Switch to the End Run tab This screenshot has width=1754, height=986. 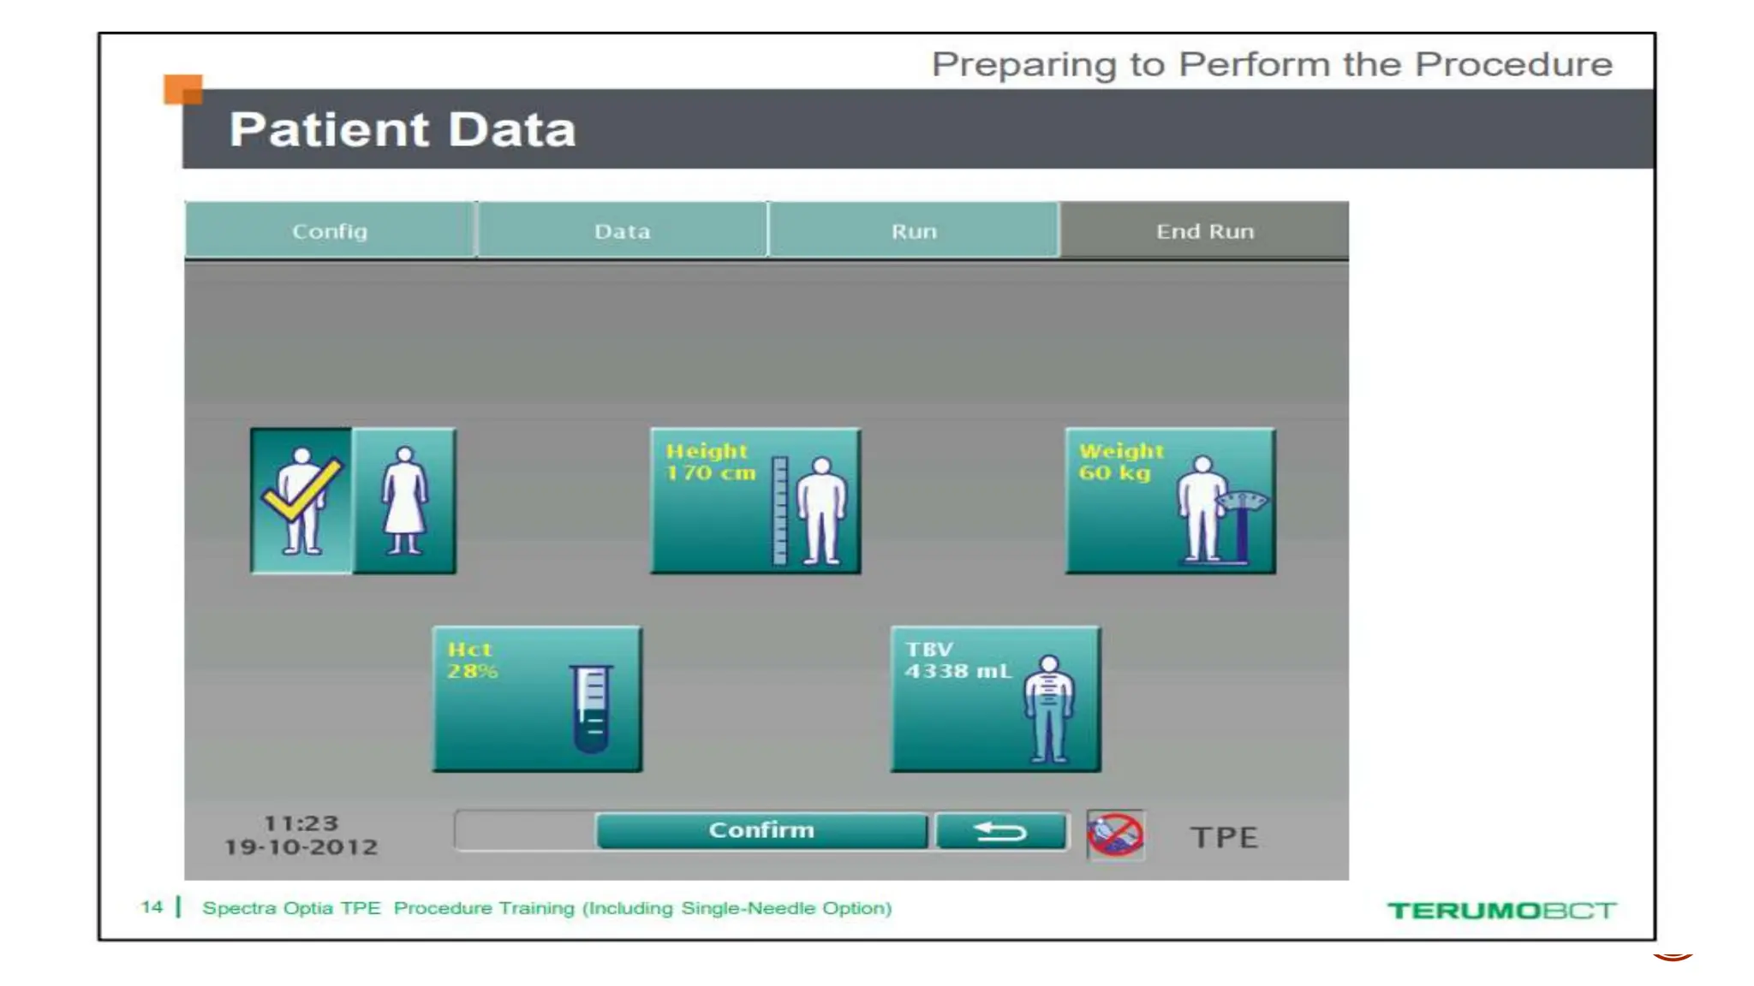[x=1204, y=231]
